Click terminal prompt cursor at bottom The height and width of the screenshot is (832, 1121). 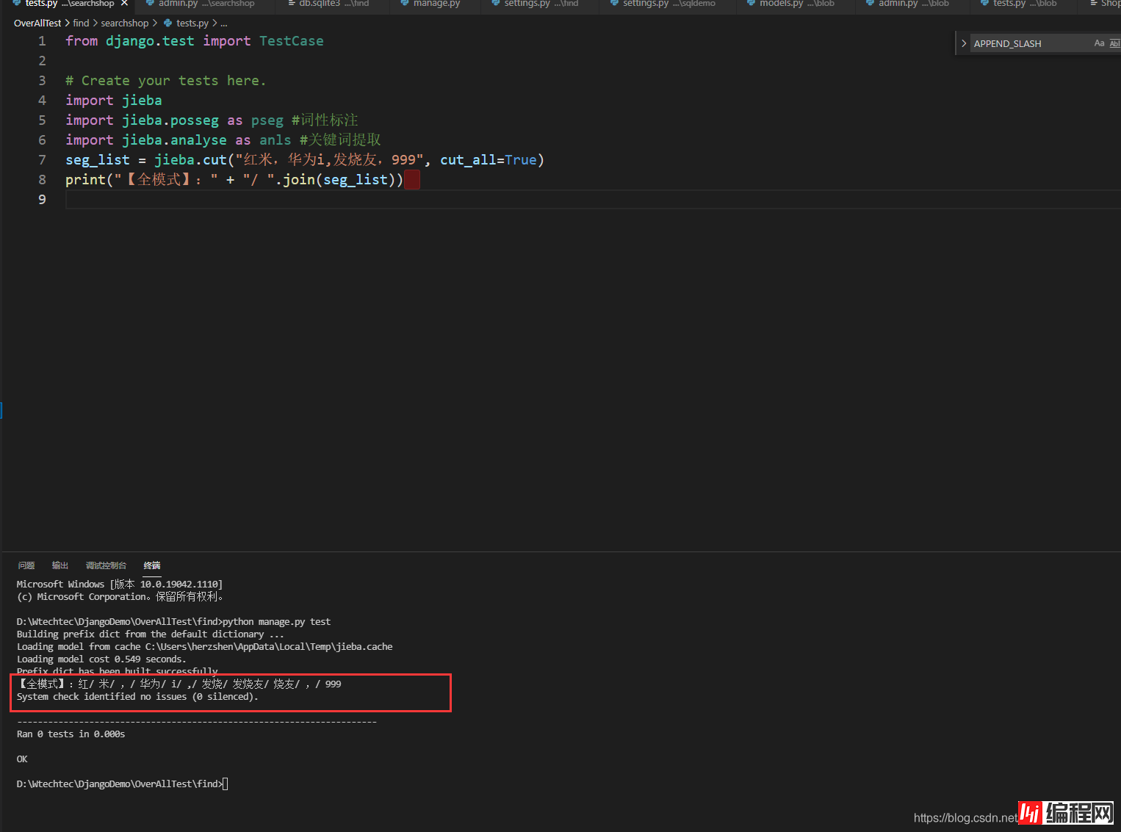[x=226, y=784]
